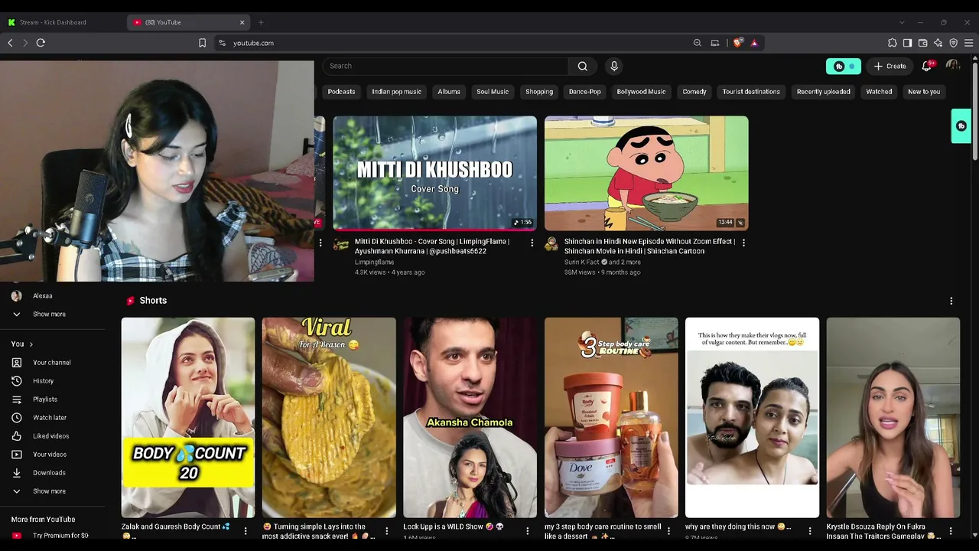This screenshot has height=551, width=979.
Task: Open Brave Wallet icon
Action: coord(923,43)
